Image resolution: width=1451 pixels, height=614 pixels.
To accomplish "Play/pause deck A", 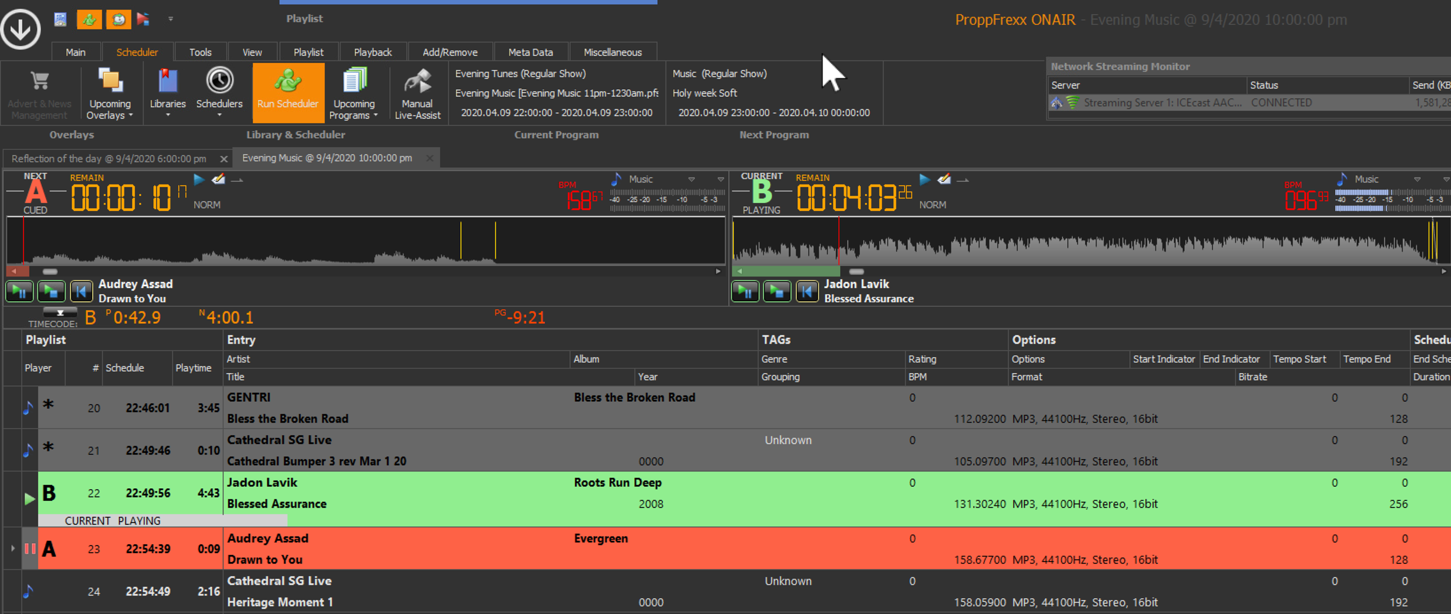I will [20, 291].
